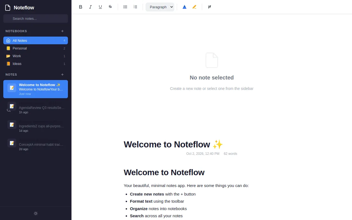The width and height of the screenshot is (352, 220).
Task: Click the 'No note selected' message
Action: [212, 78]
